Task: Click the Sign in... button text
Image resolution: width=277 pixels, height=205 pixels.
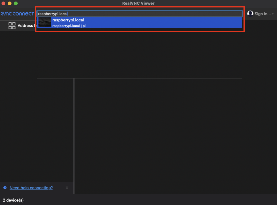Action: point(262,14)
